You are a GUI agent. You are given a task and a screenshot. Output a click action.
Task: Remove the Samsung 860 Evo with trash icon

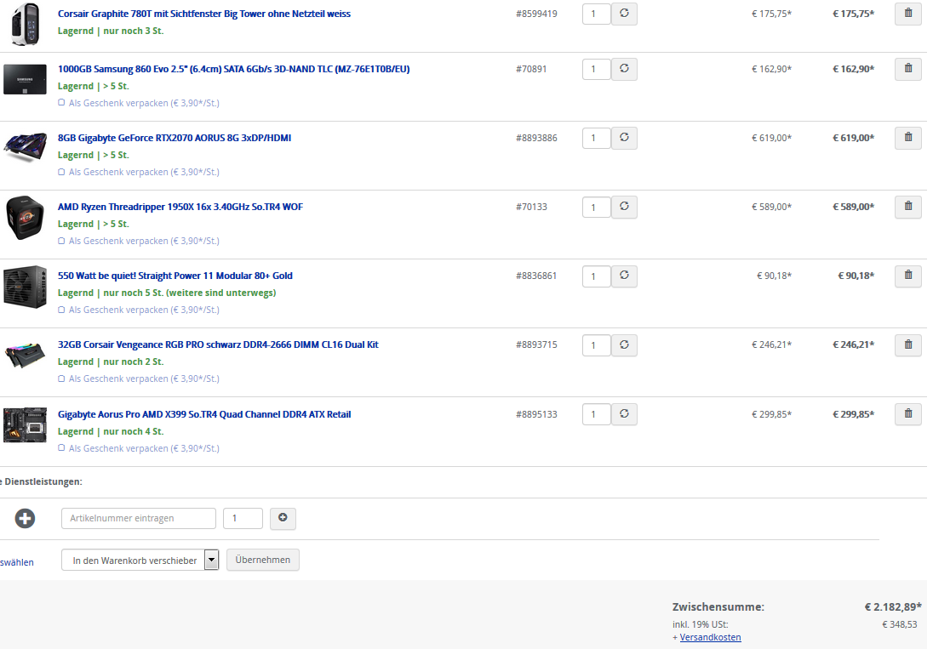908,69
